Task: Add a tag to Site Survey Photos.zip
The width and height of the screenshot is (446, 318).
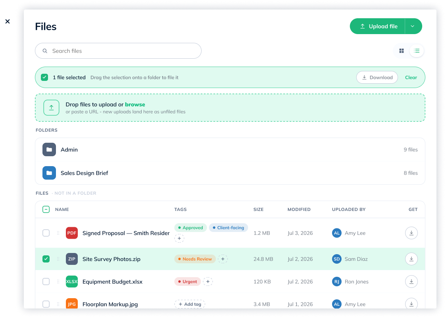Action: point(223,259)
